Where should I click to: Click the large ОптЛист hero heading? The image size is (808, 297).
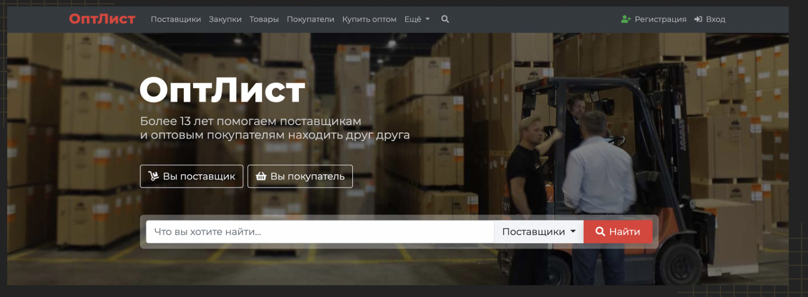click(x=222, y=90)
